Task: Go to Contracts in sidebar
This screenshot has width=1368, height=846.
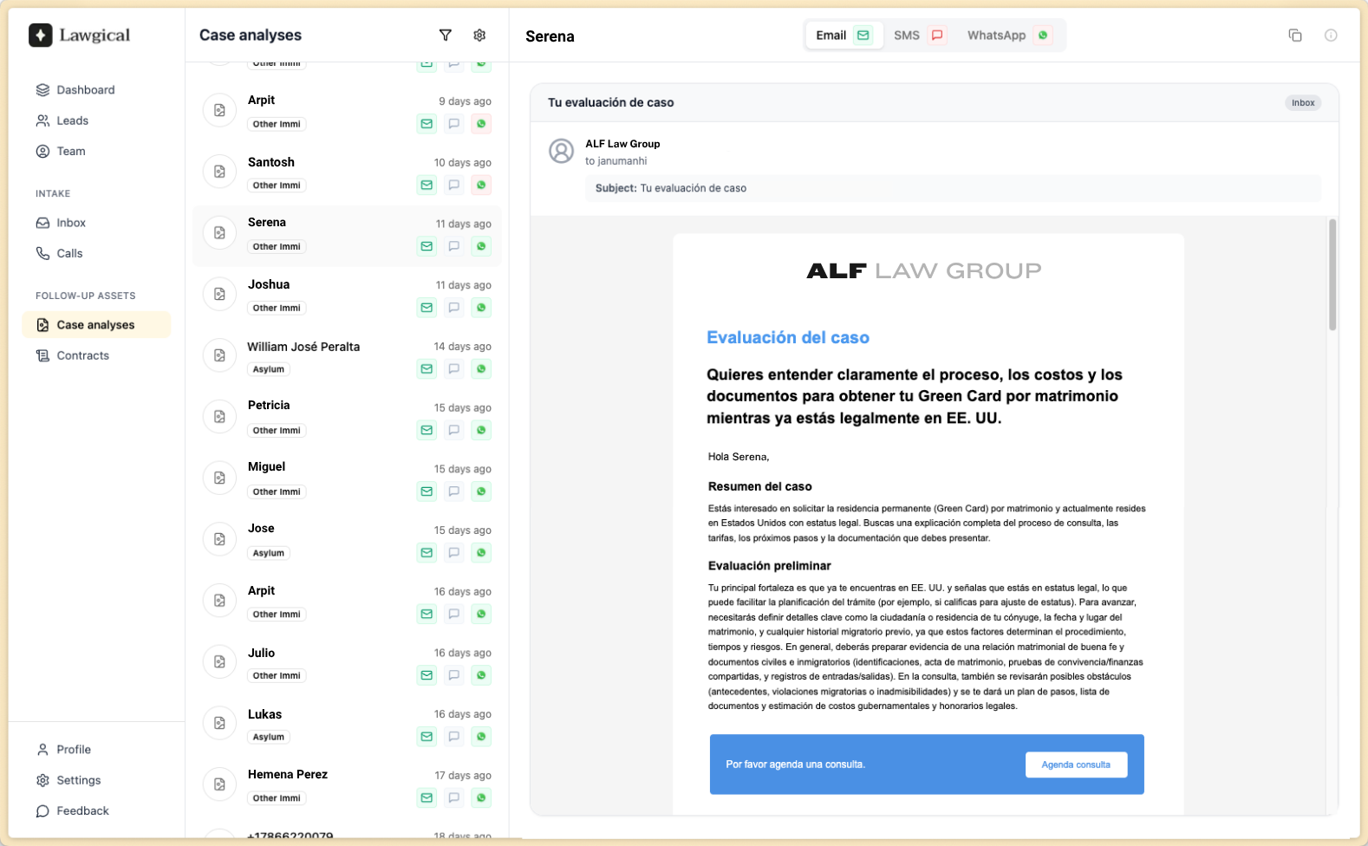Action: point(82,355)
